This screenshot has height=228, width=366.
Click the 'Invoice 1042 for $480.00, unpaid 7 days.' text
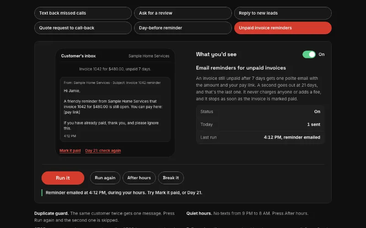115,69
